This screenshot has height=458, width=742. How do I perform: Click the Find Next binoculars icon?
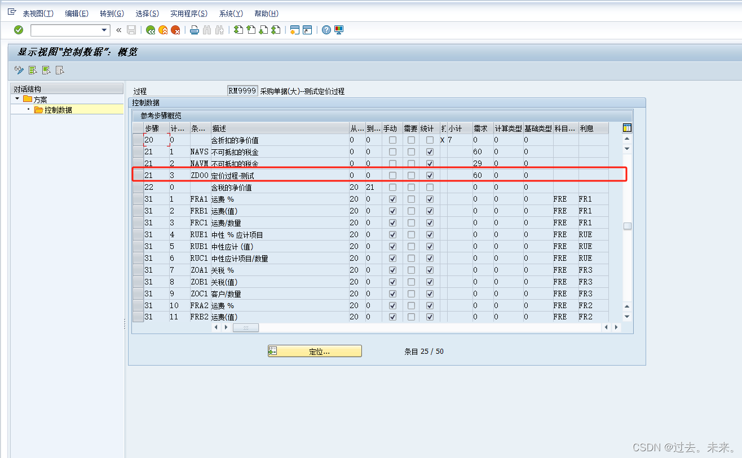click(219, 30)
